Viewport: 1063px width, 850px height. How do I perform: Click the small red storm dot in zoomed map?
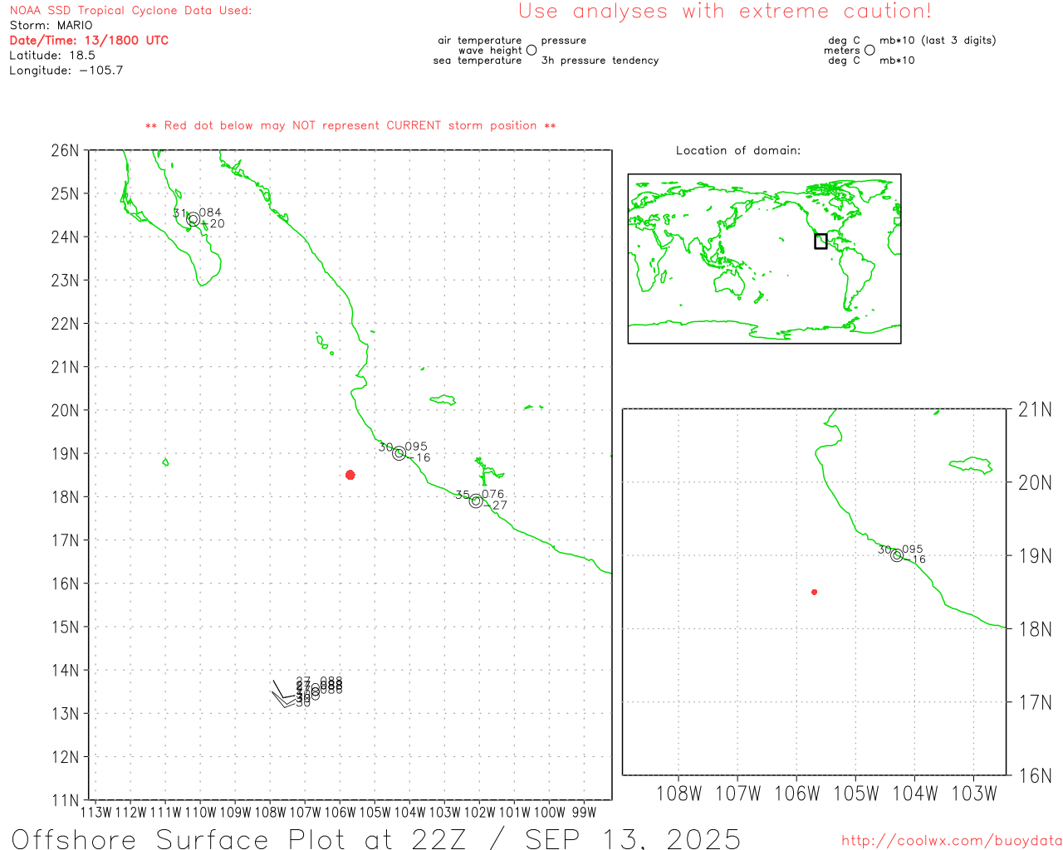[815, 592]
